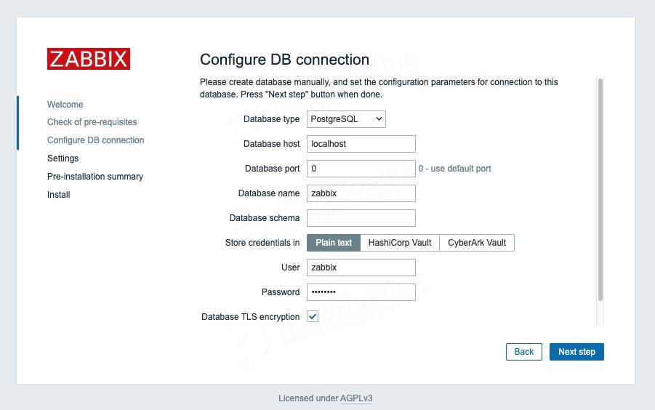This screenshot has width=655, height=410.
Task: Uncheck Database TLS encryption checkbox
Action: click(313, 316)
